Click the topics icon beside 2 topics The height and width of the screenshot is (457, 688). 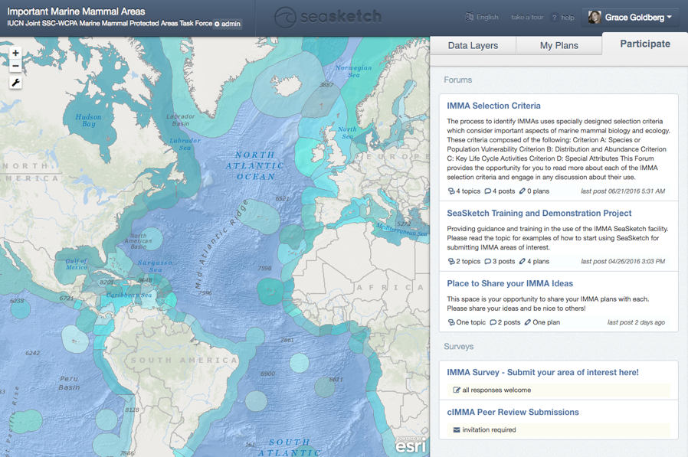coord(451,261)
